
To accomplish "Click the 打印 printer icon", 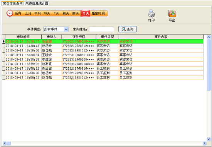I will point(151,13).
